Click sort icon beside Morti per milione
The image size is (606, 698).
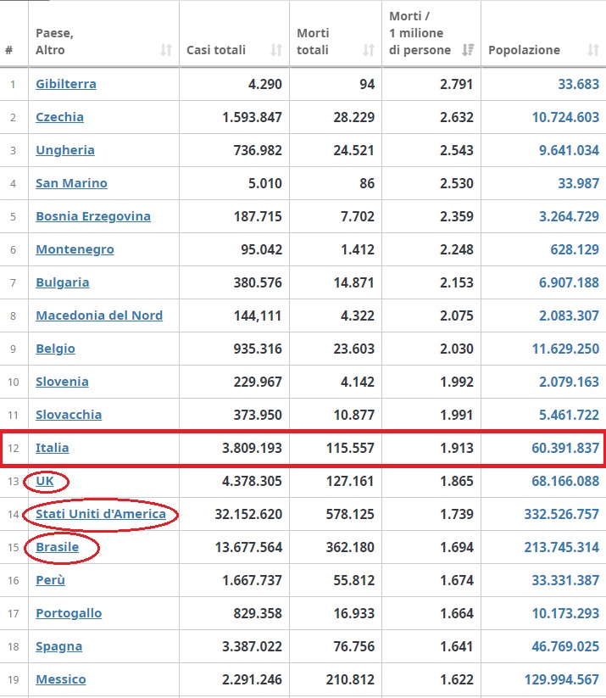tap(467, 51)
